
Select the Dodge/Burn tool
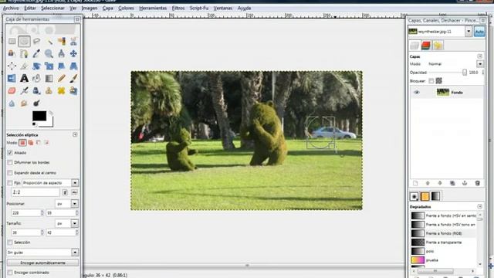36,103
